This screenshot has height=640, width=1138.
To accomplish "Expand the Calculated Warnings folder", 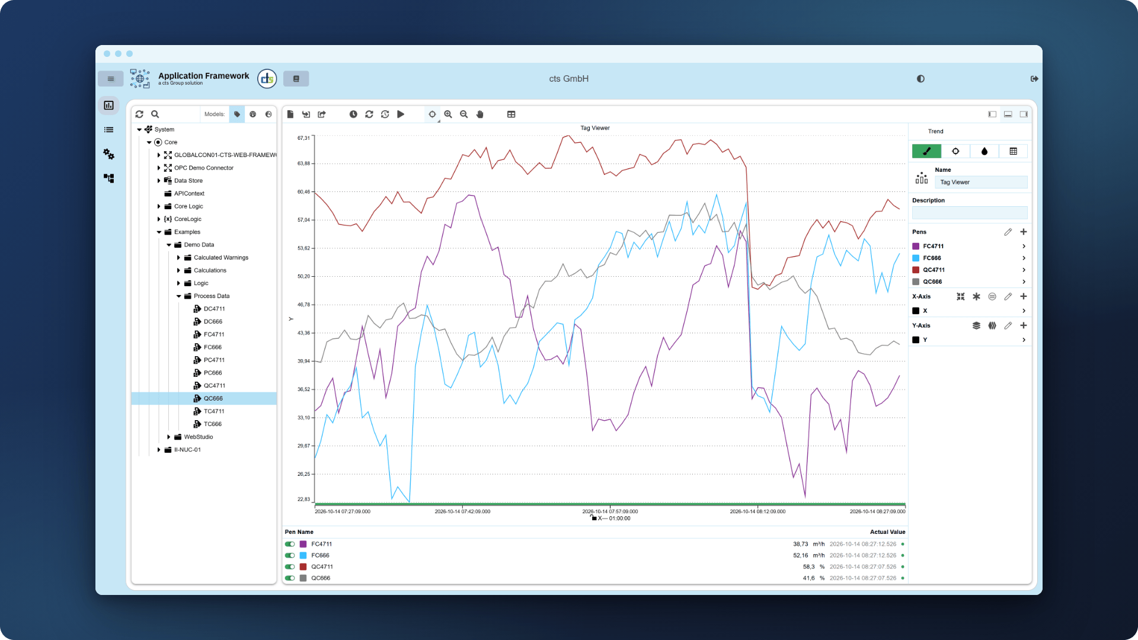I will (178, 258).
